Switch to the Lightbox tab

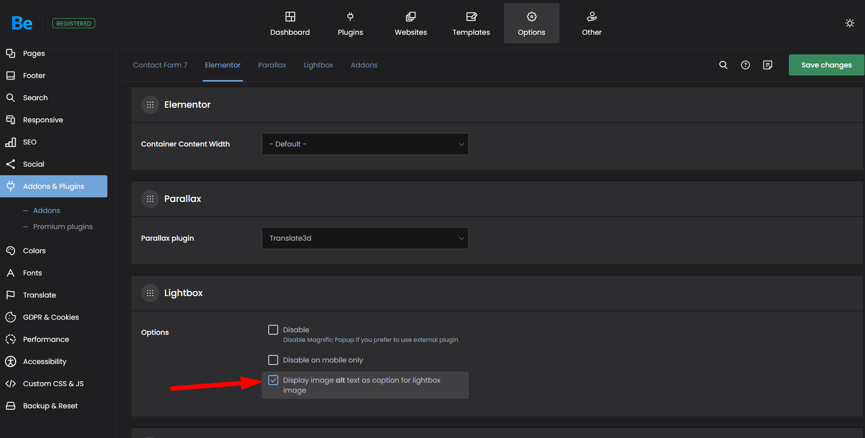(x=319, y=65)
